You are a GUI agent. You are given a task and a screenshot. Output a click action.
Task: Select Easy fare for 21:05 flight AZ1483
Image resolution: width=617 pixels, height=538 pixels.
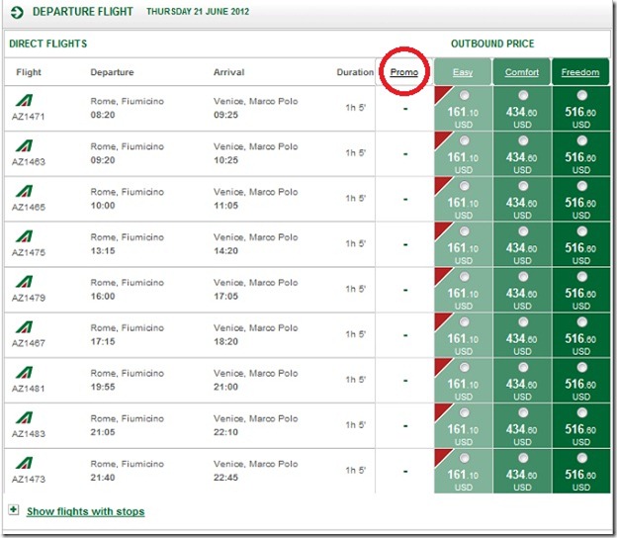(465, 412)
